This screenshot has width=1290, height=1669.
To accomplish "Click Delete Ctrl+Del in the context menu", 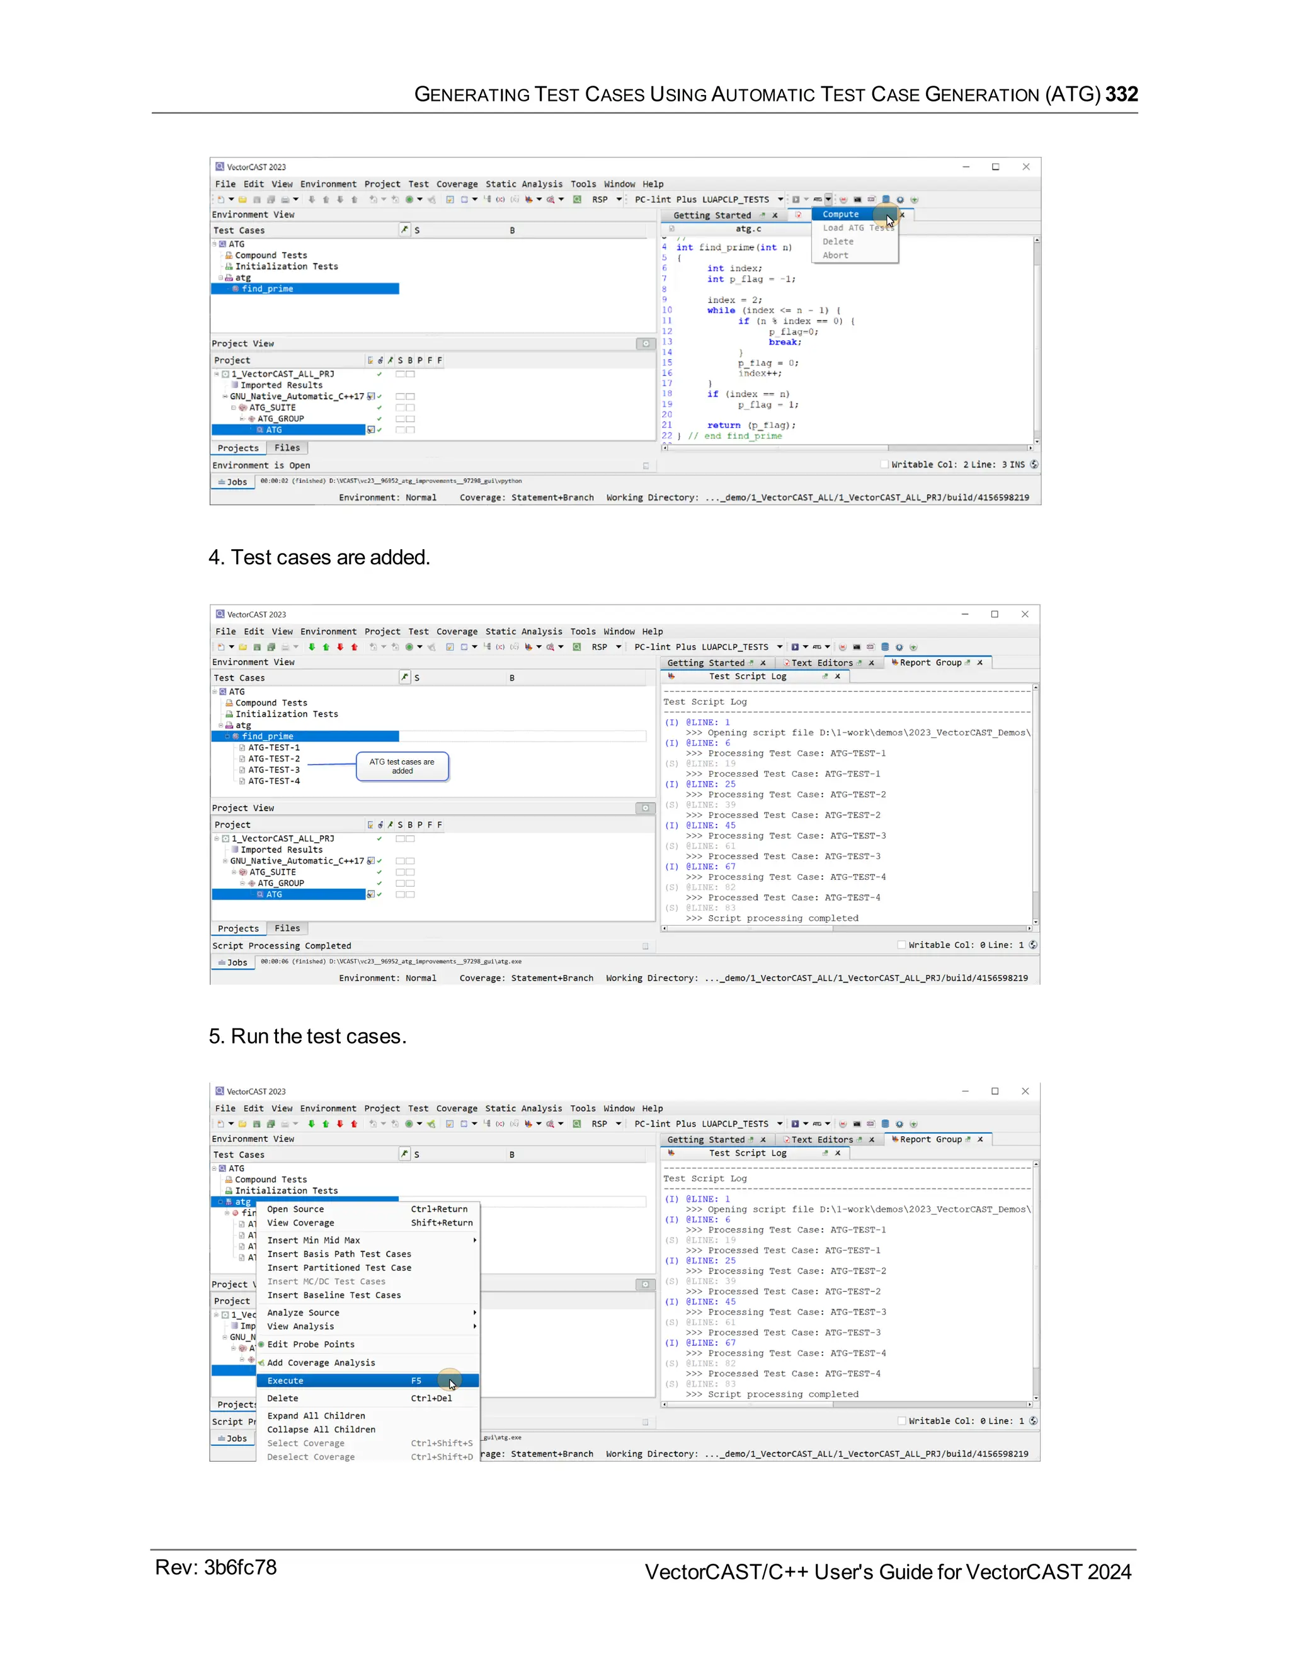I will (x=368, y=1398).
